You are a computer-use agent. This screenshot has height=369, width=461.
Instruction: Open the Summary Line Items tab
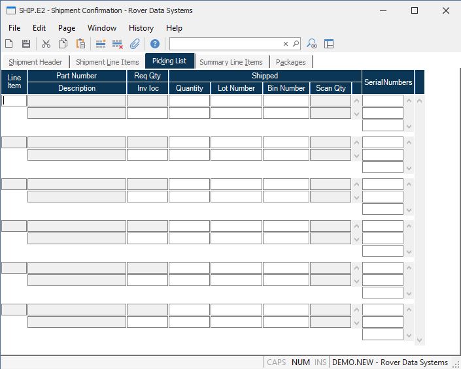click(x=231, y=62)
